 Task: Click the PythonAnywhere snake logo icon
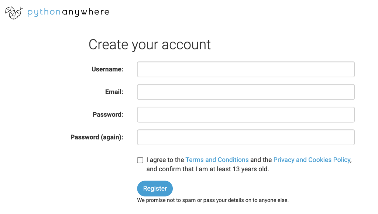[x=14, y=13]
